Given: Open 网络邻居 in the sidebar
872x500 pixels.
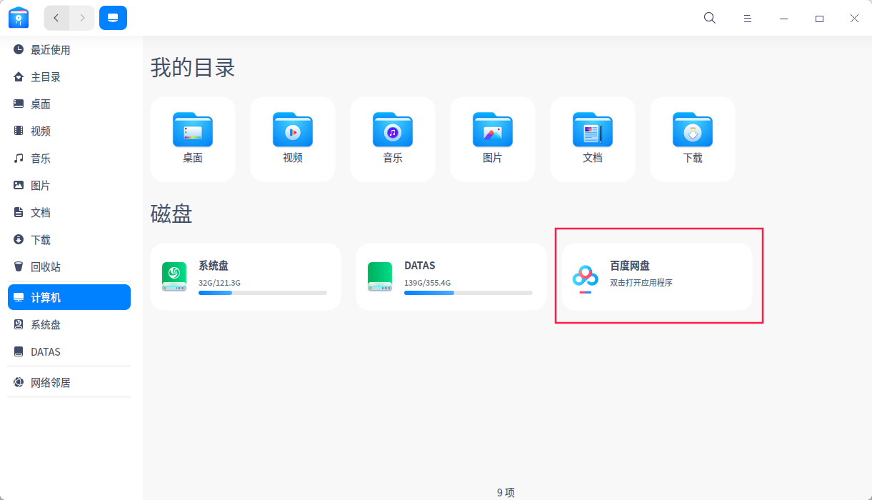Looking at the screenshot, I should (69, 383).
